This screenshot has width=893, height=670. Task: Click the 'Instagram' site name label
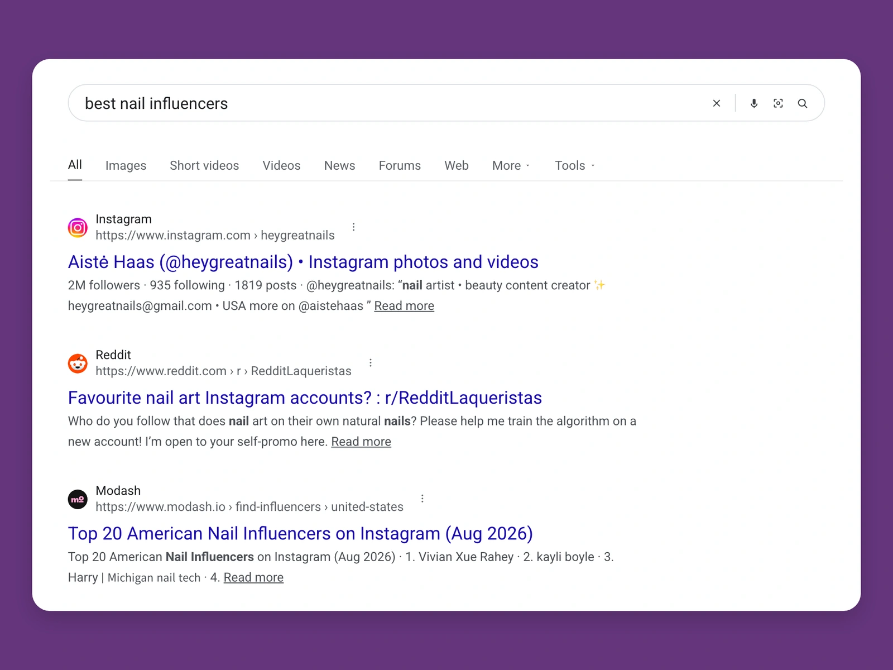pos(123,219)
